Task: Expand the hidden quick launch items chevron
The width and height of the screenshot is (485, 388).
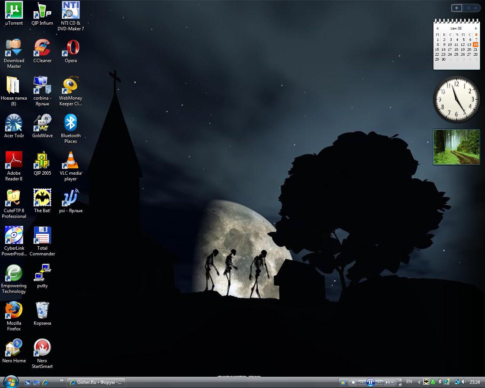Action: pyautogui.click(x=61, y=380)
